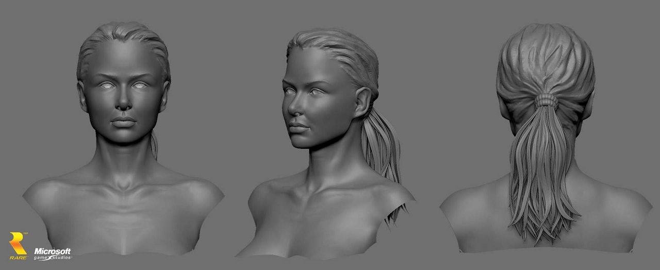Click the nose of the front-view bust
This screenshot has width=660, height=270.
point(123,103)
